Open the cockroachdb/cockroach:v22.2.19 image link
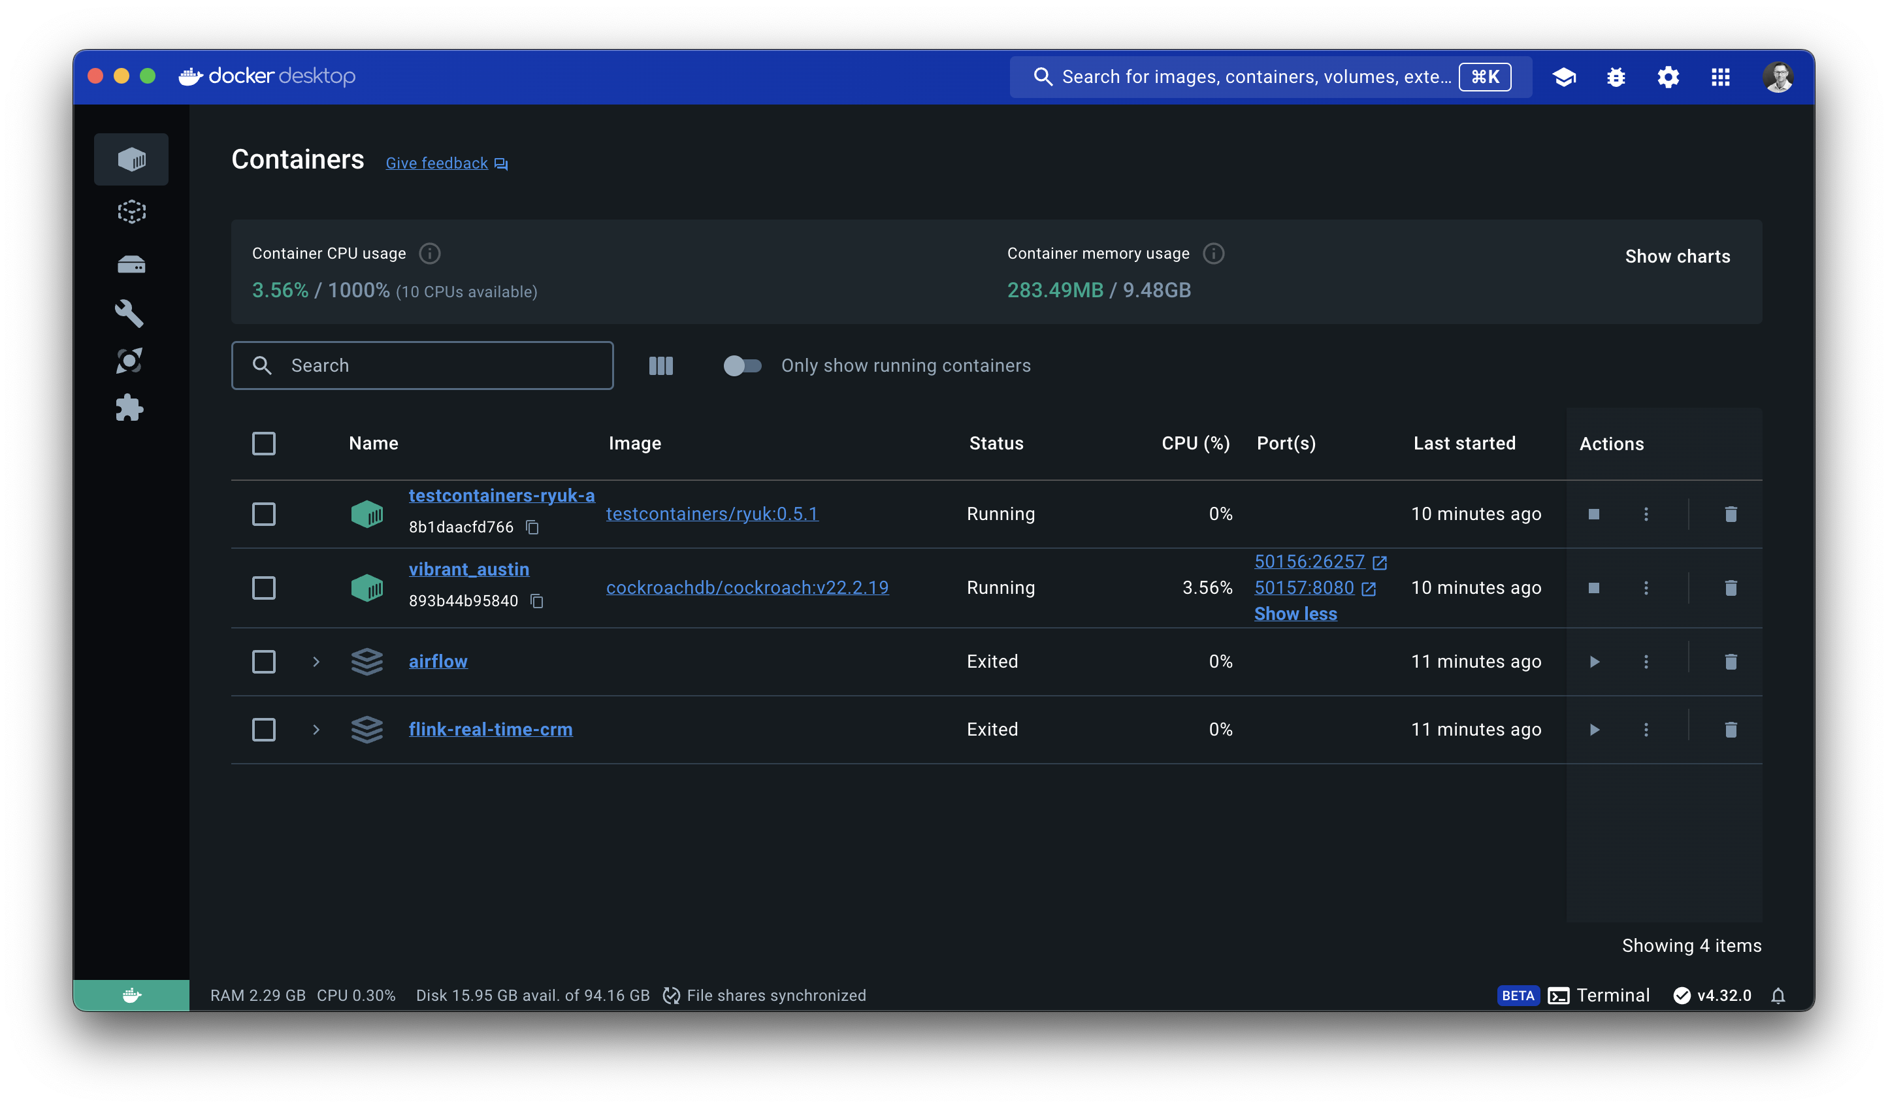Image resolution: width=1888 pixels, height=1108 pixels. point(747,587)
